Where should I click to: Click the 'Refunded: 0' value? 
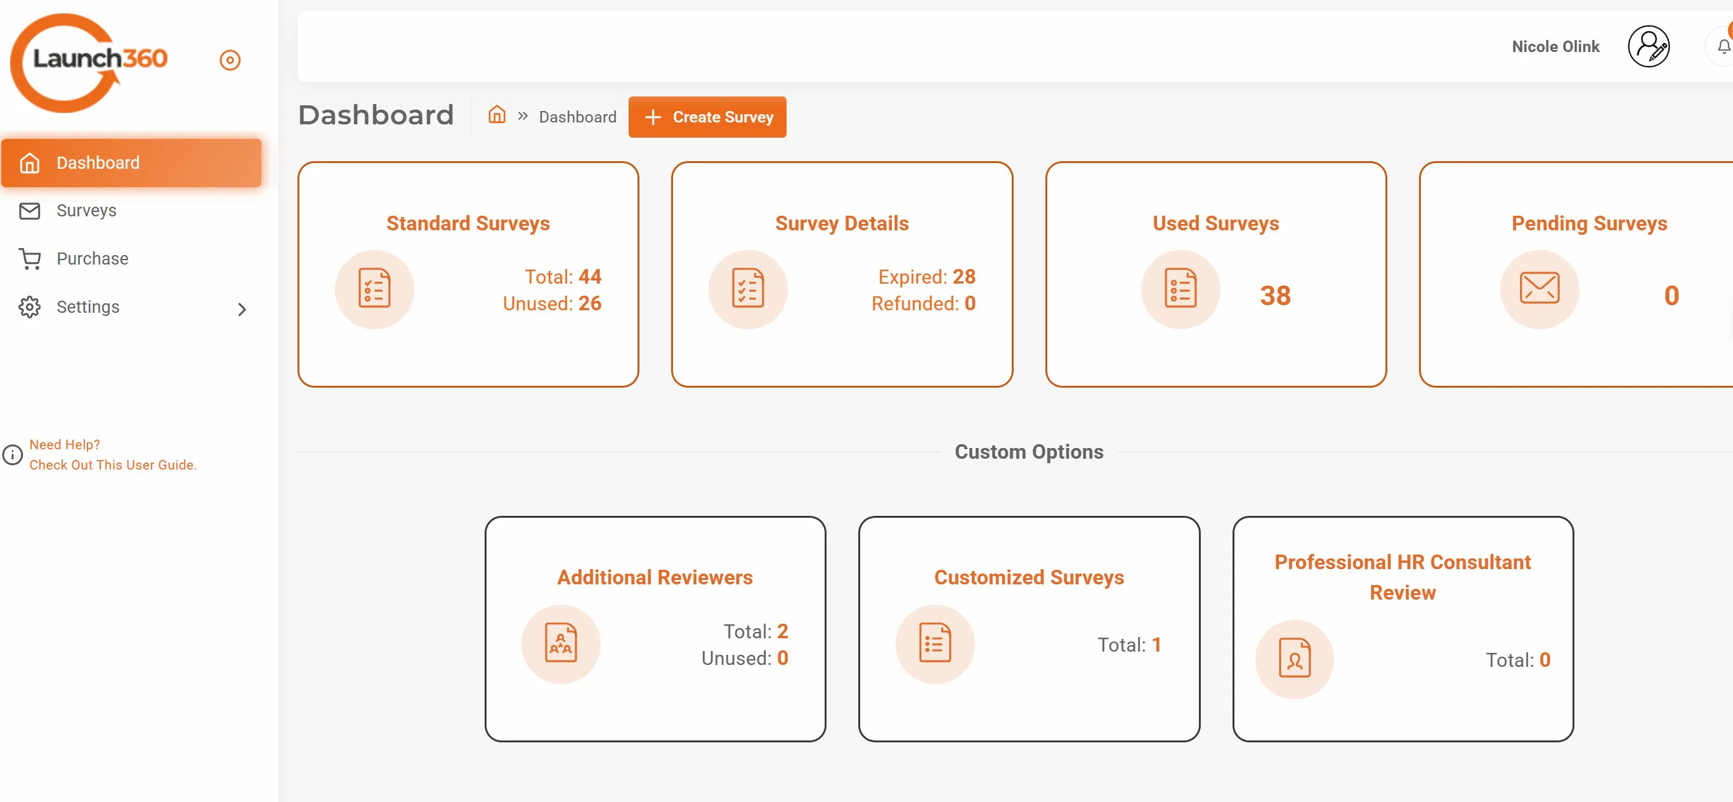923,303
